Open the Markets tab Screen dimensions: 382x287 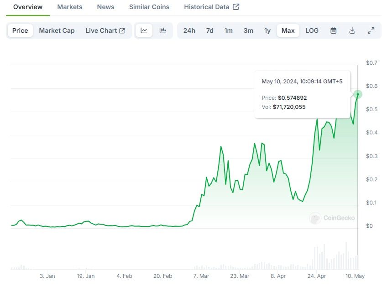[70, 7]
